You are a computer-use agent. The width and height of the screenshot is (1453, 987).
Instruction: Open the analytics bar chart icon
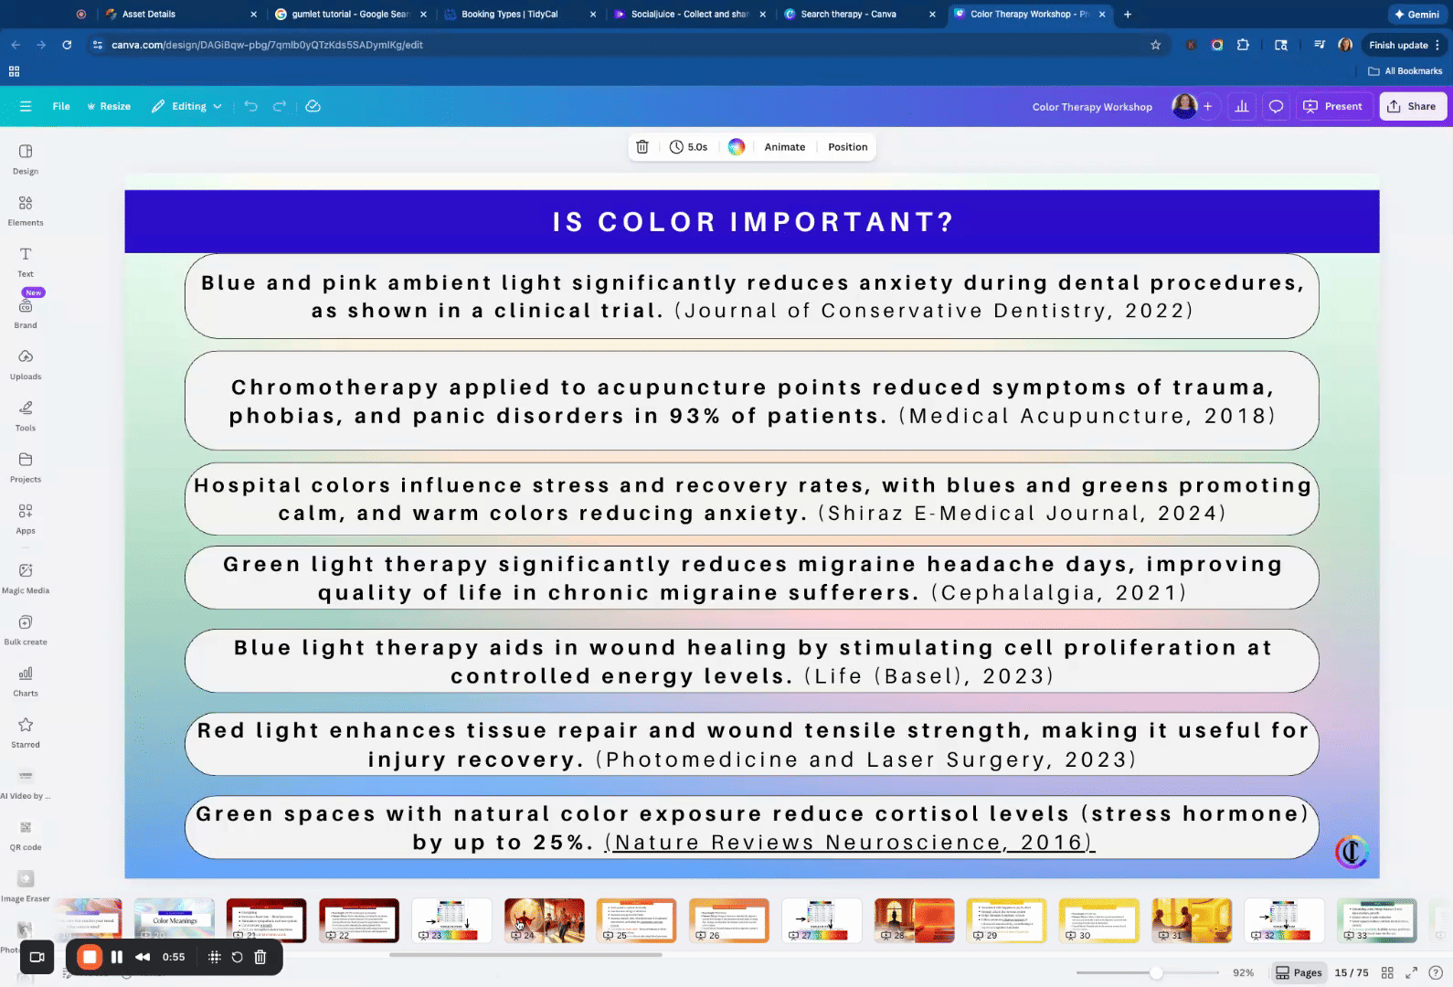pos(1242,107)
